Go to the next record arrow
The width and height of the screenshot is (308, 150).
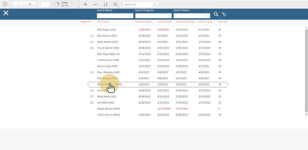[x=30, y=4]
